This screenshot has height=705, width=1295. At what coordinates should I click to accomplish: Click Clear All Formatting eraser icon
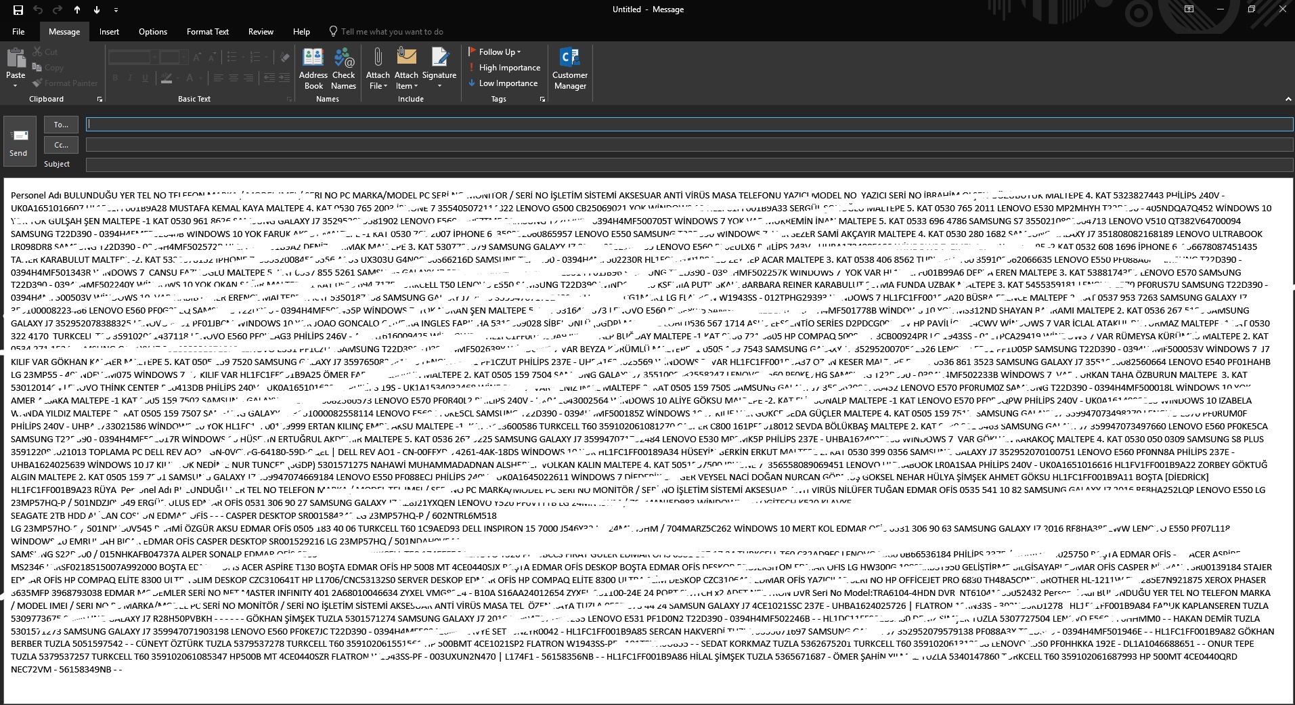285,58
